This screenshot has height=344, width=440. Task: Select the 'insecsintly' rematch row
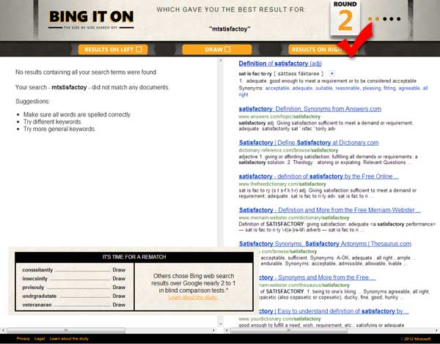(x=74, y=279)
